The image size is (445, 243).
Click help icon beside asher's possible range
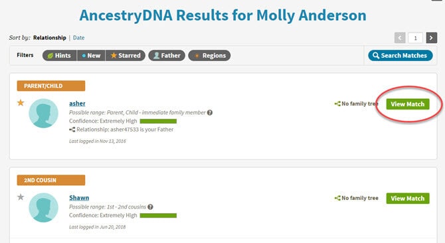(x=210, y=113)
